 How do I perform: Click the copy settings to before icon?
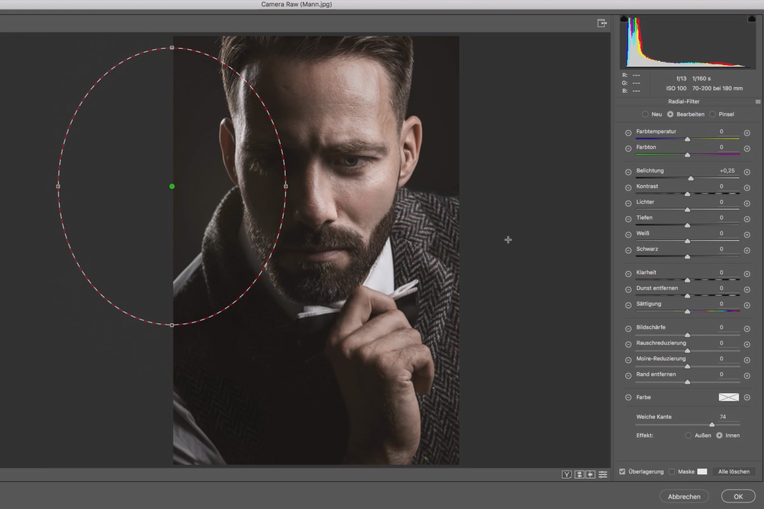tap(591, 474)
